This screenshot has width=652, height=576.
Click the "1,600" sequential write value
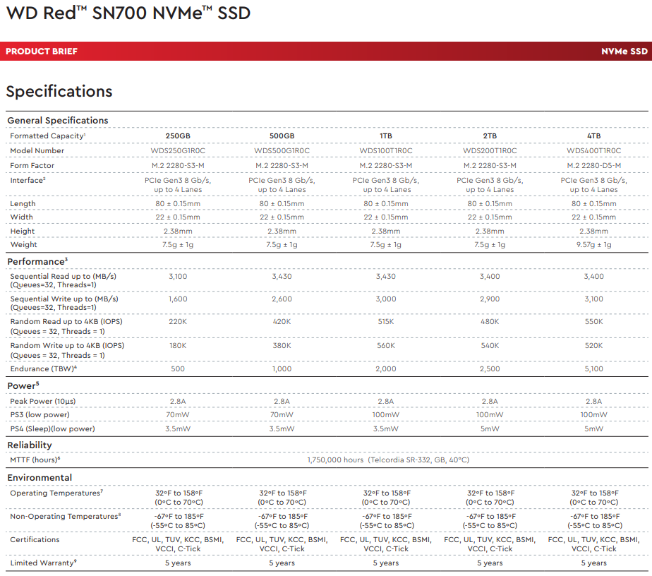178,299
